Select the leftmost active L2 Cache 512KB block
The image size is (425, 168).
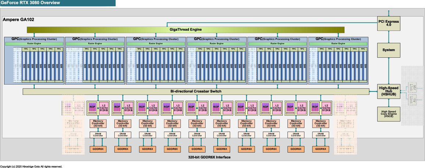(103, 107)
